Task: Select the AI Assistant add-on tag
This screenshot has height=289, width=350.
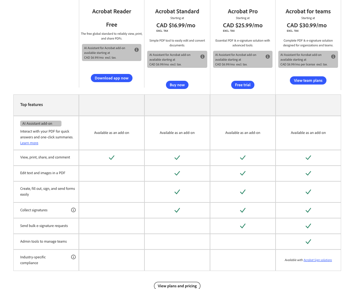Action: (41, 123)
